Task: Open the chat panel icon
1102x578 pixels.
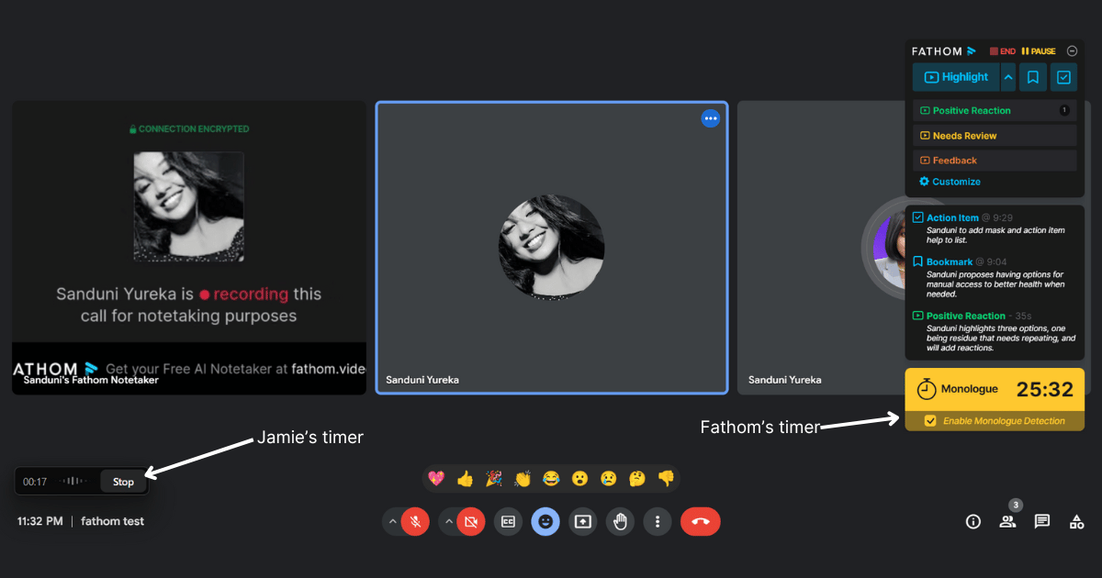Action: [x=1042, y=521]
